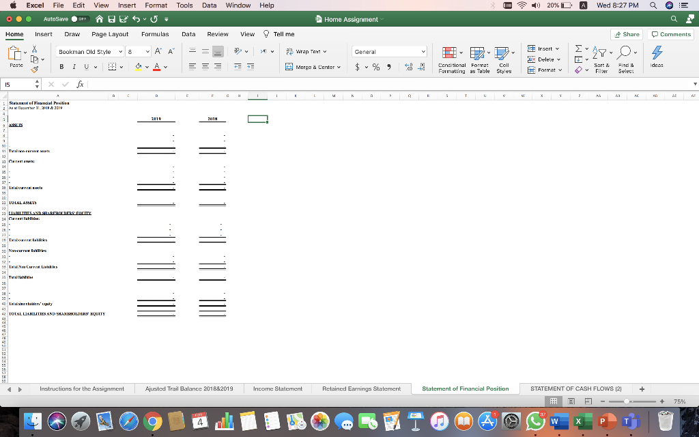Screen dimensions: 699x437
Task: Click the Paste clipboard icon
Action: [x=14, y=53]
